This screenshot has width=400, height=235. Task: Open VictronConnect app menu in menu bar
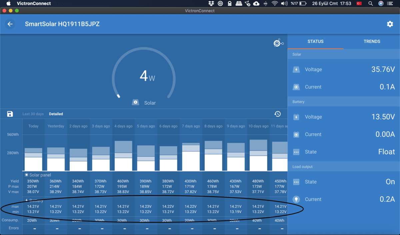click(x=34, y=3)
